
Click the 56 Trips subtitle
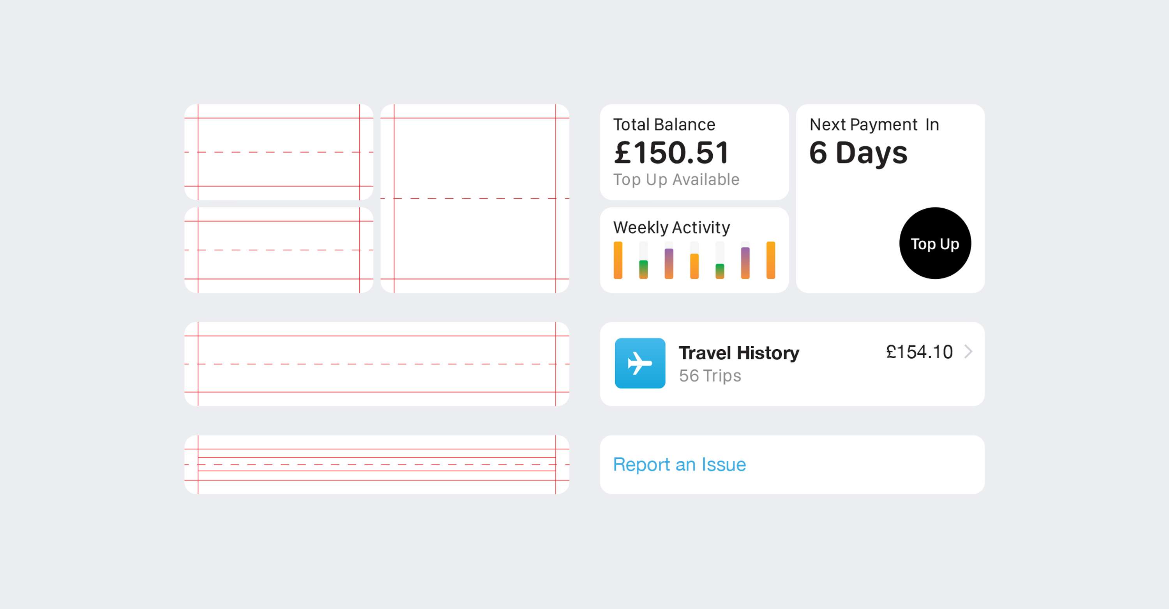(x=710, y=375)
